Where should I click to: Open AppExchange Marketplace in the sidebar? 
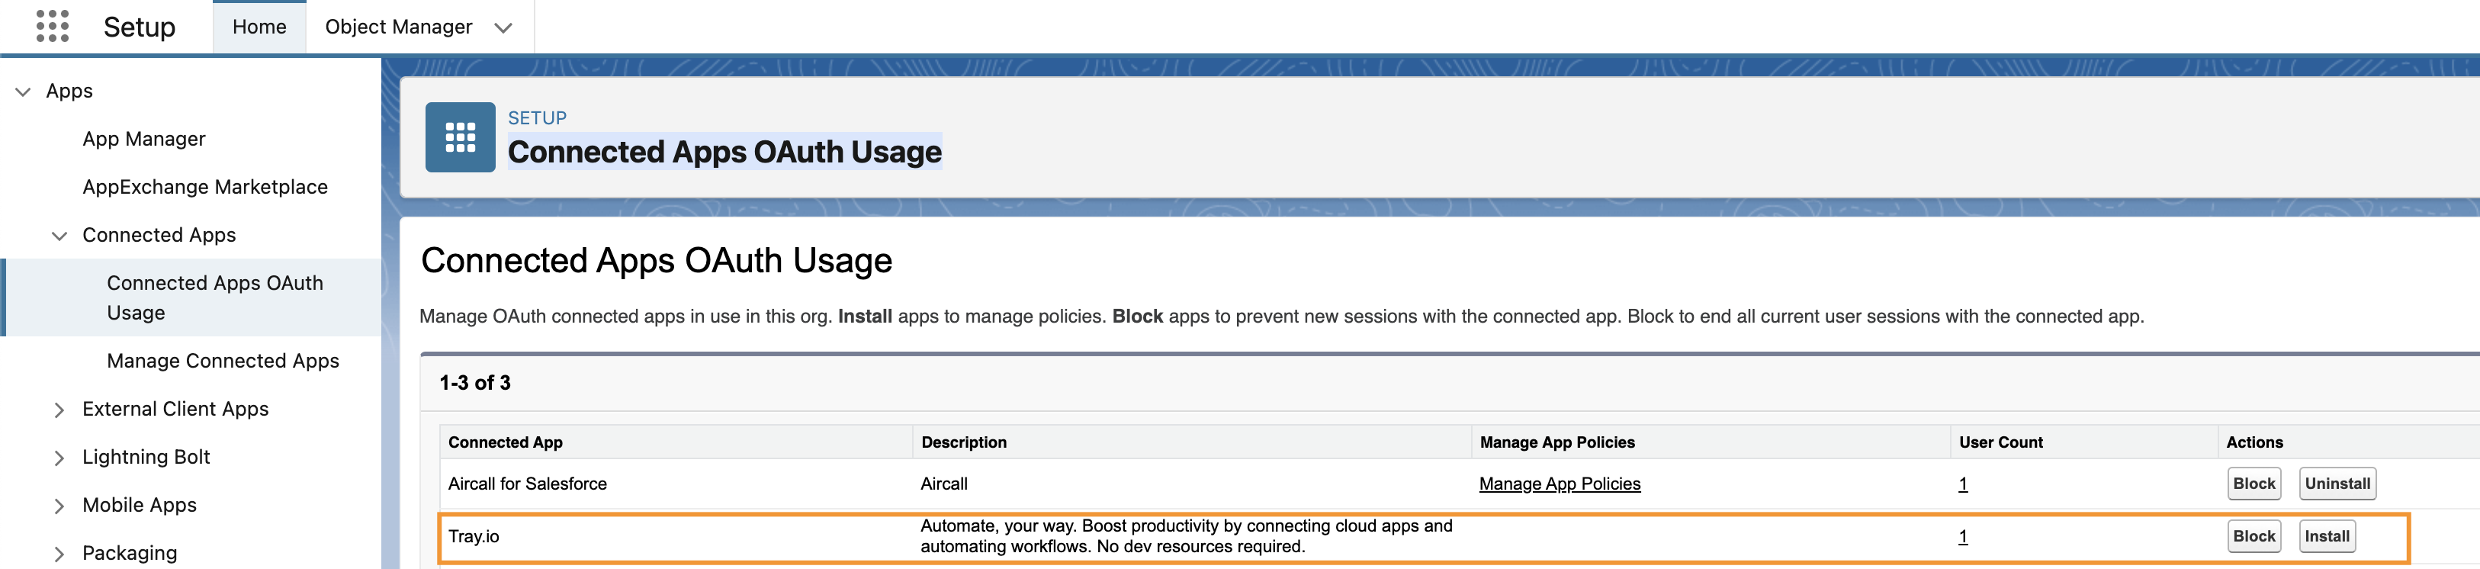tap(205, 187)
